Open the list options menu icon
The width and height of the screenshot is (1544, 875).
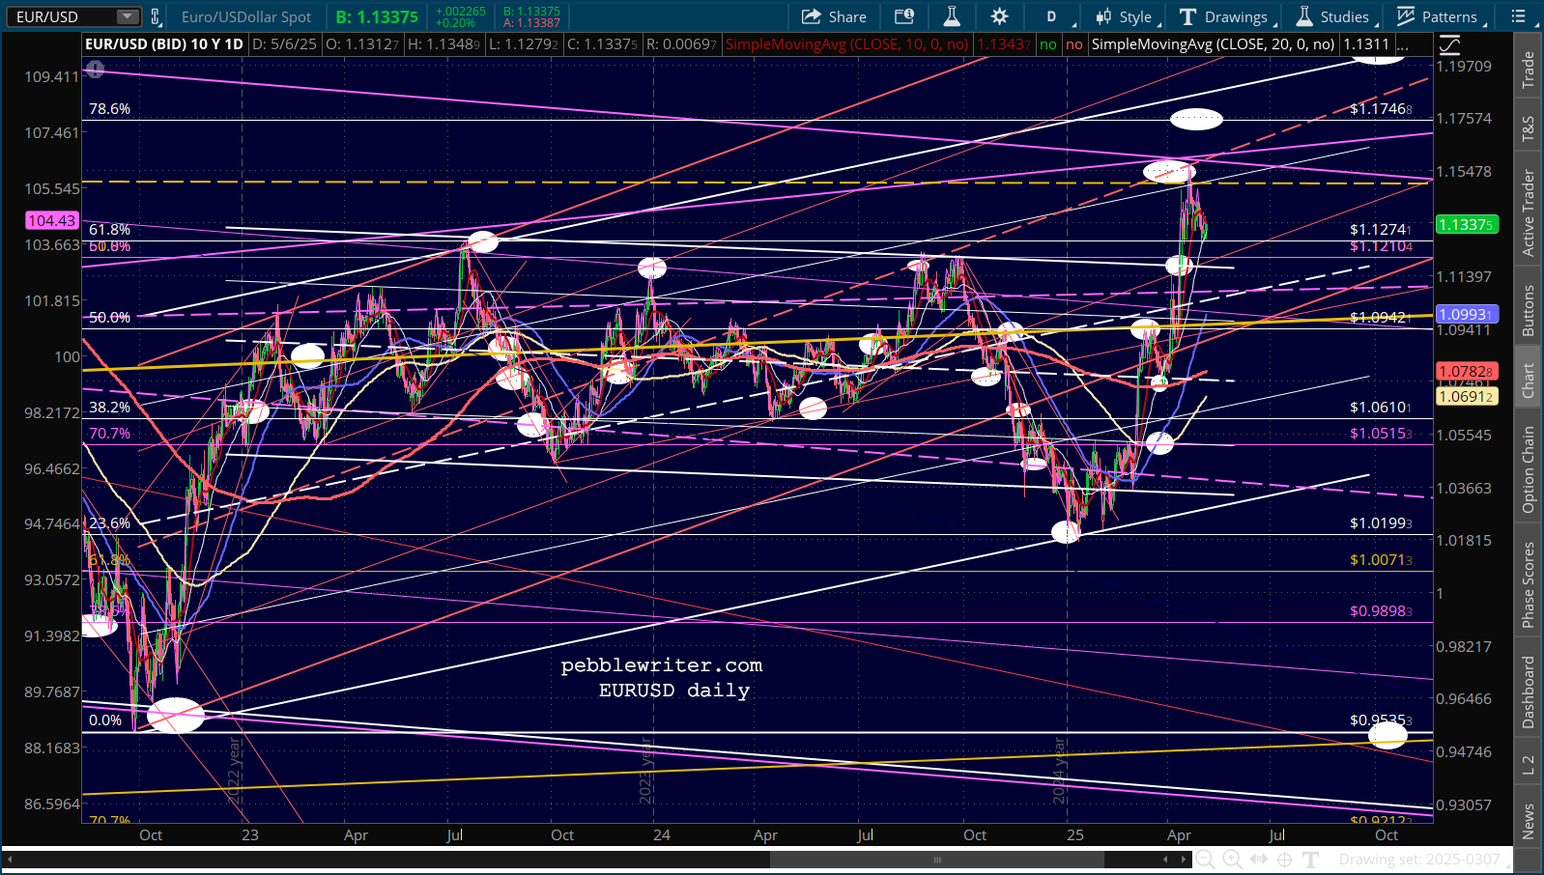tap(1519, 16)
